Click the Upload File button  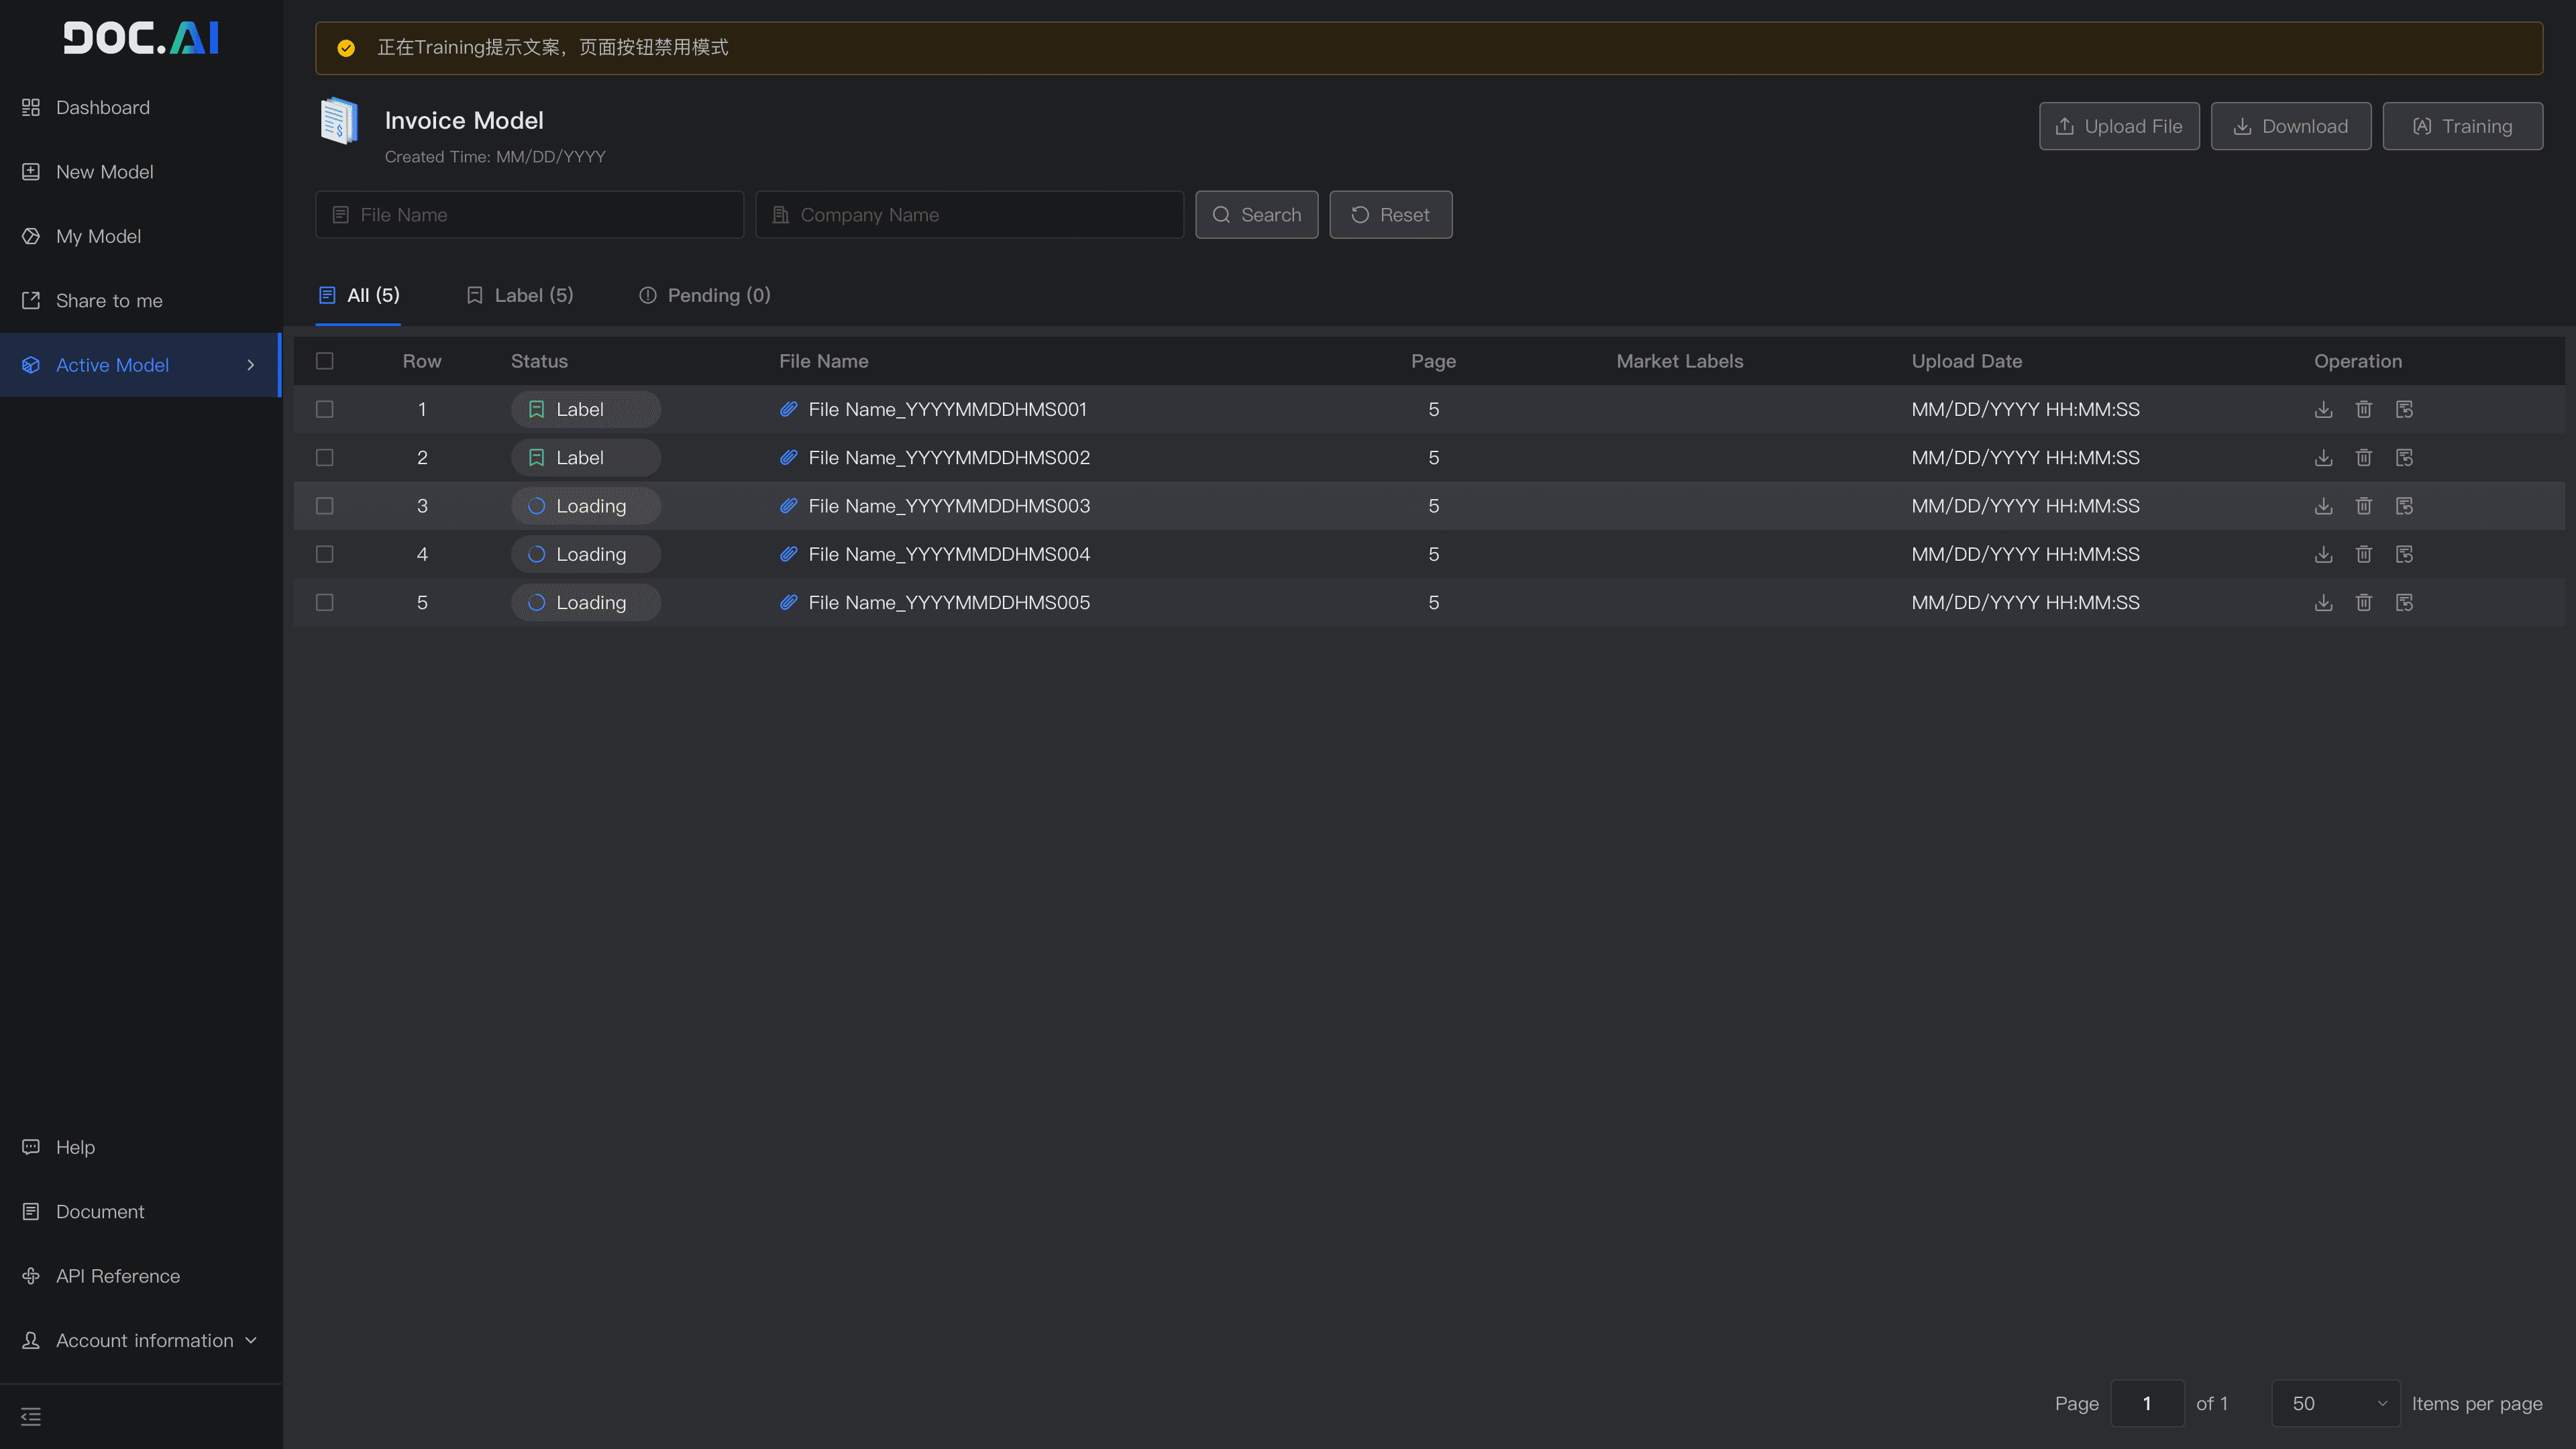pyautogui.click(x=2118, y=126)
